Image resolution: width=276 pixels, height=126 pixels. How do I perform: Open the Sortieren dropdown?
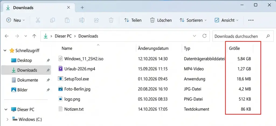[193, 20]
